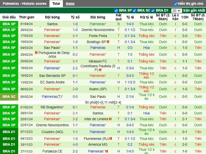The image size is (206, 154).
Task: Open Gremio Novorizontino link on 29/03/24
Action: 98,30
